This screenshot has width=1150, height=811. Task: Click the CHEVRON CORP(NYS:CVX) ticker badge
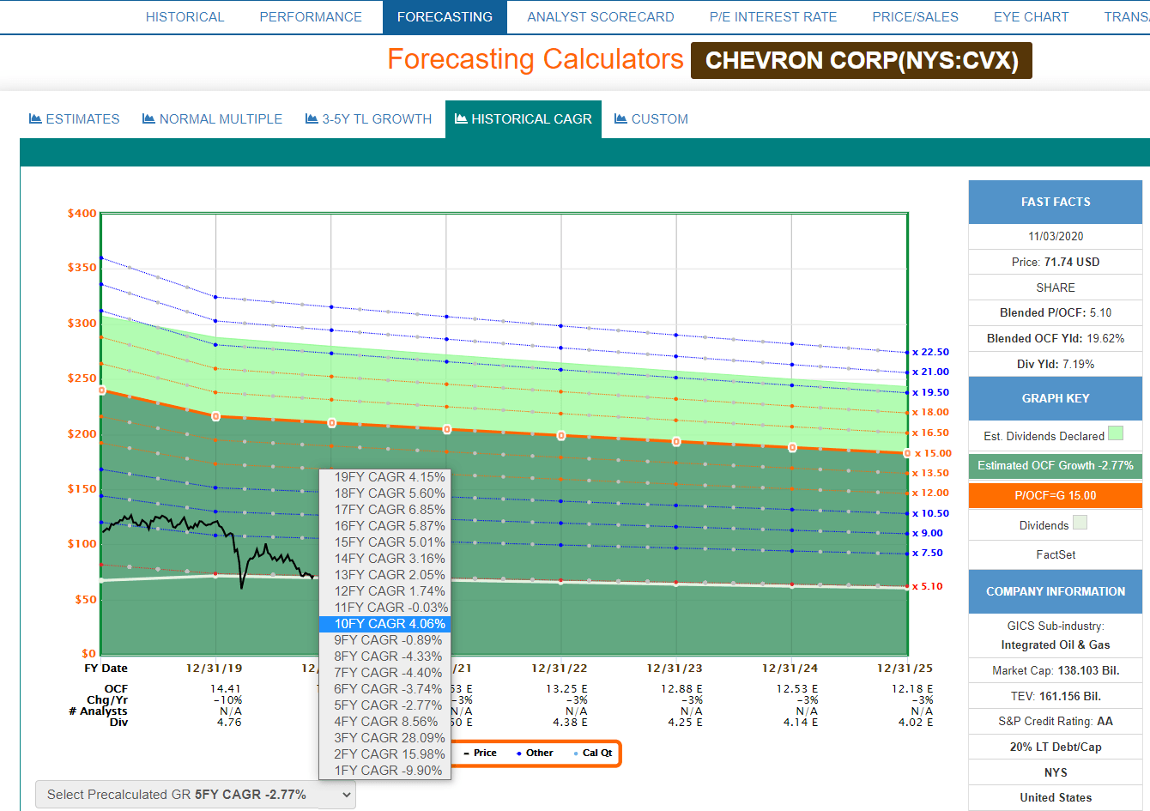click(862, 61)
